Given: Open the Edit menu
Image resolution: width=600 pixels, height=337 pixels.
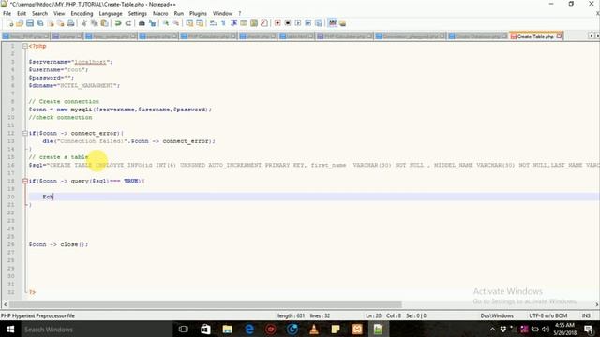Looking at the screenshot, I should [22, 13].
